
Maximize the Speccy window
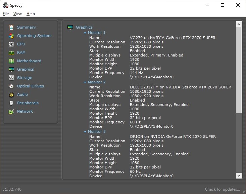click(223, 5)
